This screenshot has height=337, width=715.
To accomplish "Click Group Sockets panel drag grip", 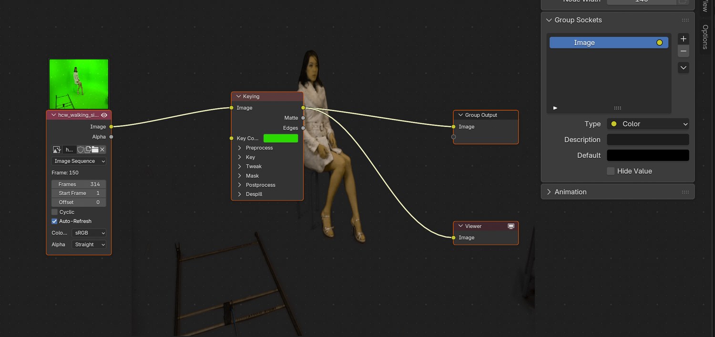I will (685, 20).
